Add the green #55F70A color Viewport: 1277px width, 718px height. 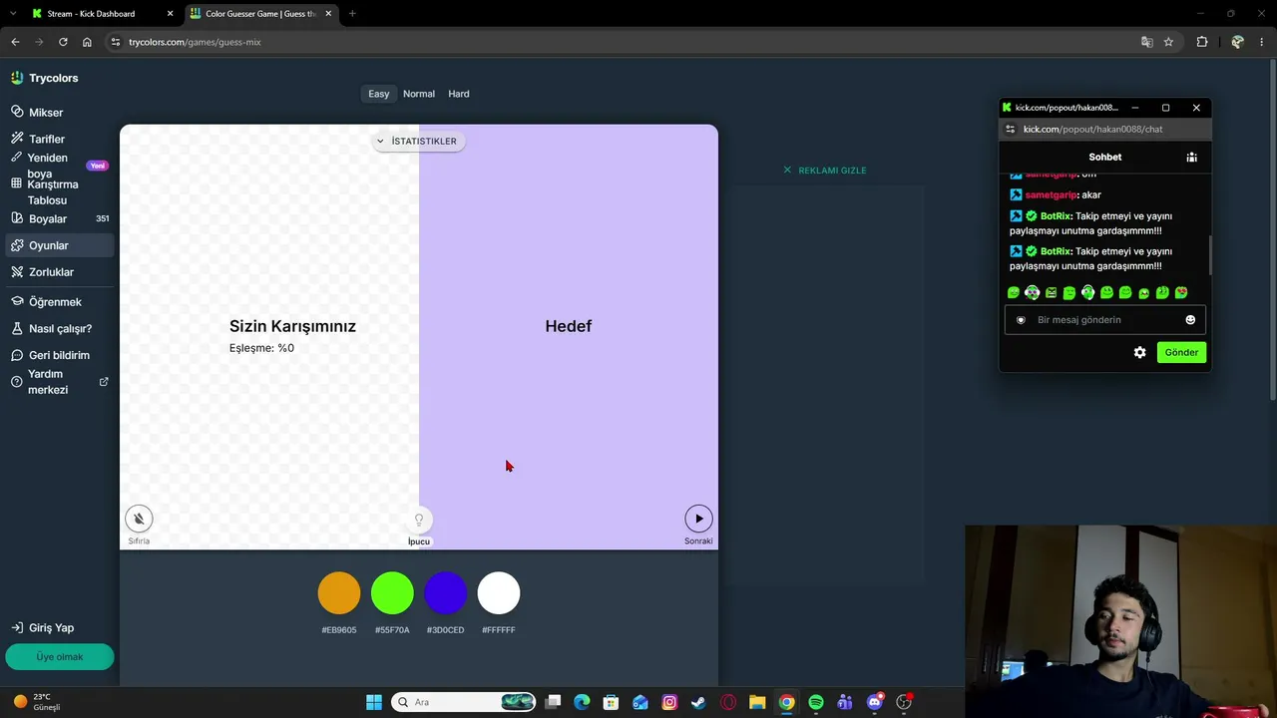(x=392, y=593)
